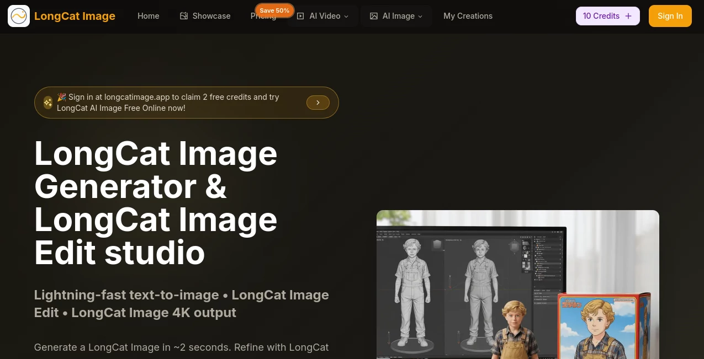This screenshot has width=704, height=359.
Task: Switch to the Showcase section
Action: 211,15
